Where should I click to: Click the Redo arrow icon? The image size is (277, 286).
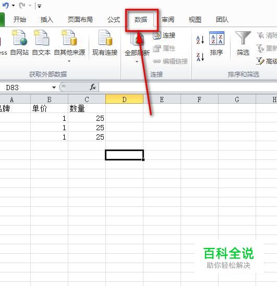pyautogui.click(x=22, y=6)
